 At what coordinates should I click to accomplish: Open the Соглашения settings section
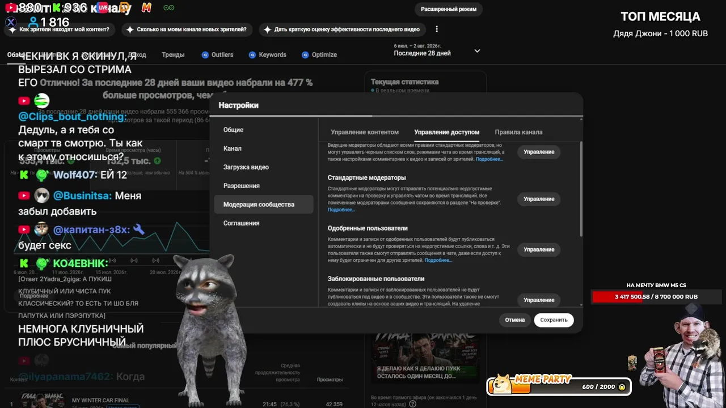coord(263,223)
